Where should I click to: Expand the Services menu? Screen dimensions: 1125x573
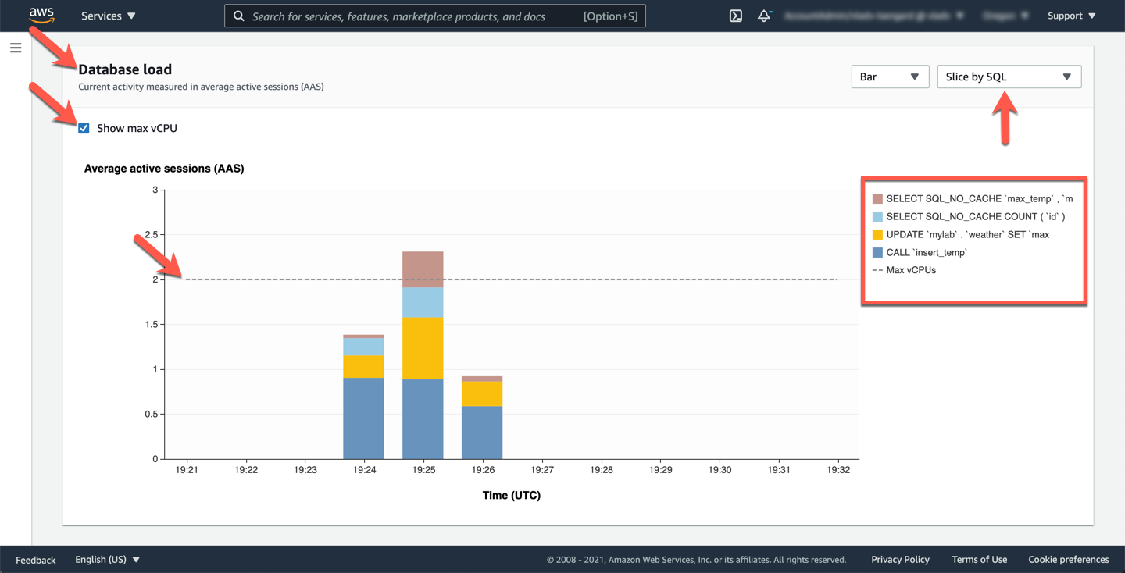pos(109,16)
